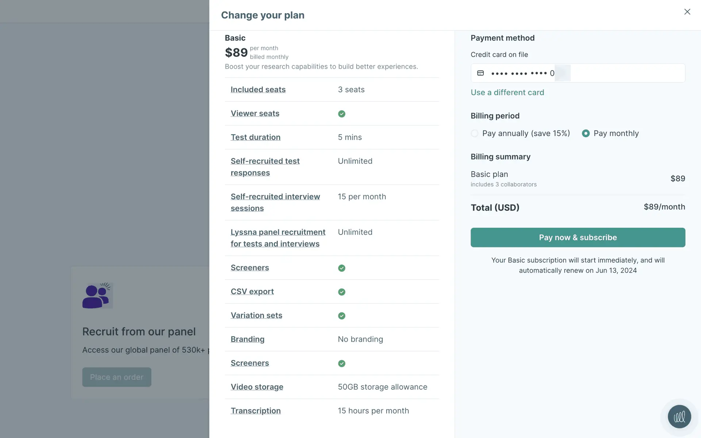Screen dimensions: 701x438
Task: Click the Variation sets green checkmark
Action: click(341, 316)
